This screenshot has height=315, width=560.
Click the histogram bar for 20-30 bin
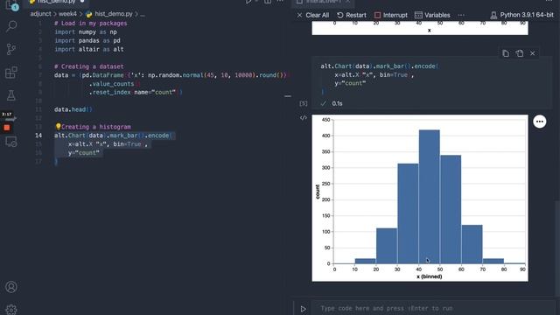pyautogui.click(x=387, y=246)
